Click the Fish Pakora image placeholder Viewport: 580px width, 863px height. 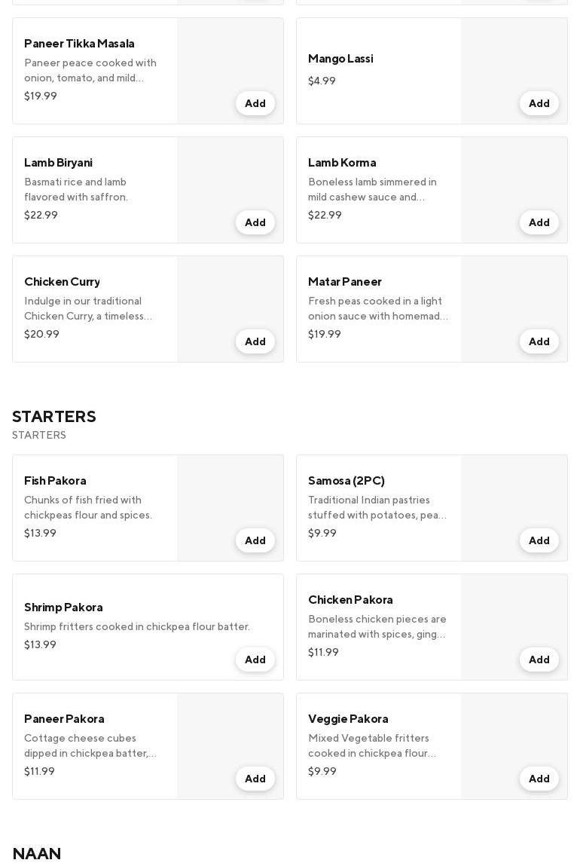pos(230,497)
